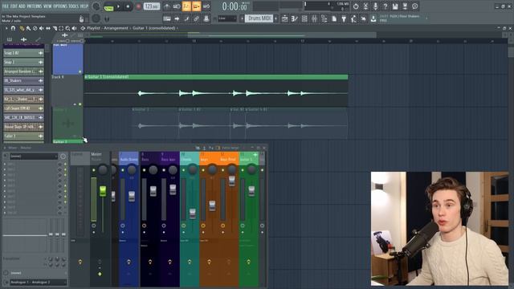Screen dimensions: 514x289
Task: Open the VIEW menu
Action: pos(47,6)
